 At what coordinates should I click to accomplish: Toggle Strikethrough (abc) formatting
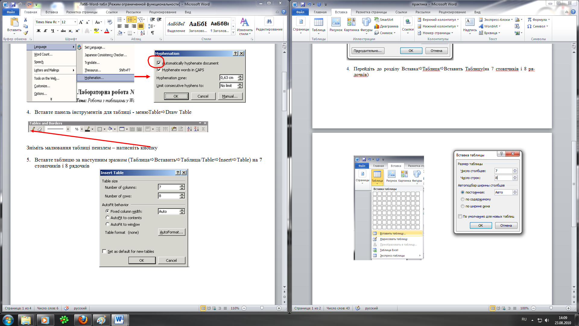[63, 31]
